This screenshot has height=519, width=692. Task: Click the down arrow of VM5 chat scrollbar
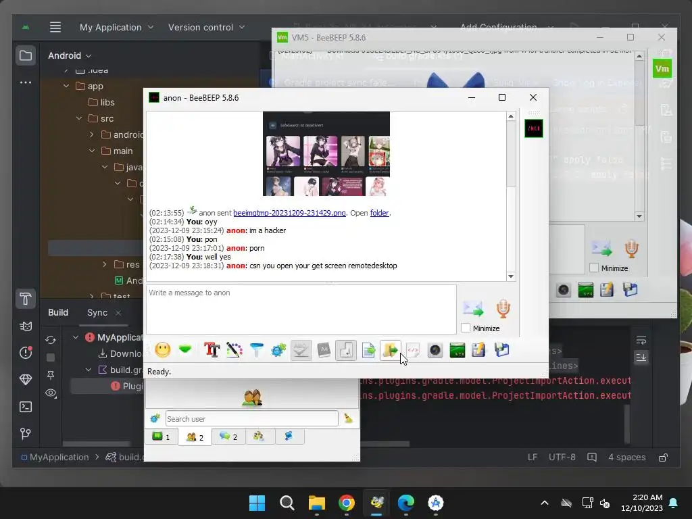[639, 216]
